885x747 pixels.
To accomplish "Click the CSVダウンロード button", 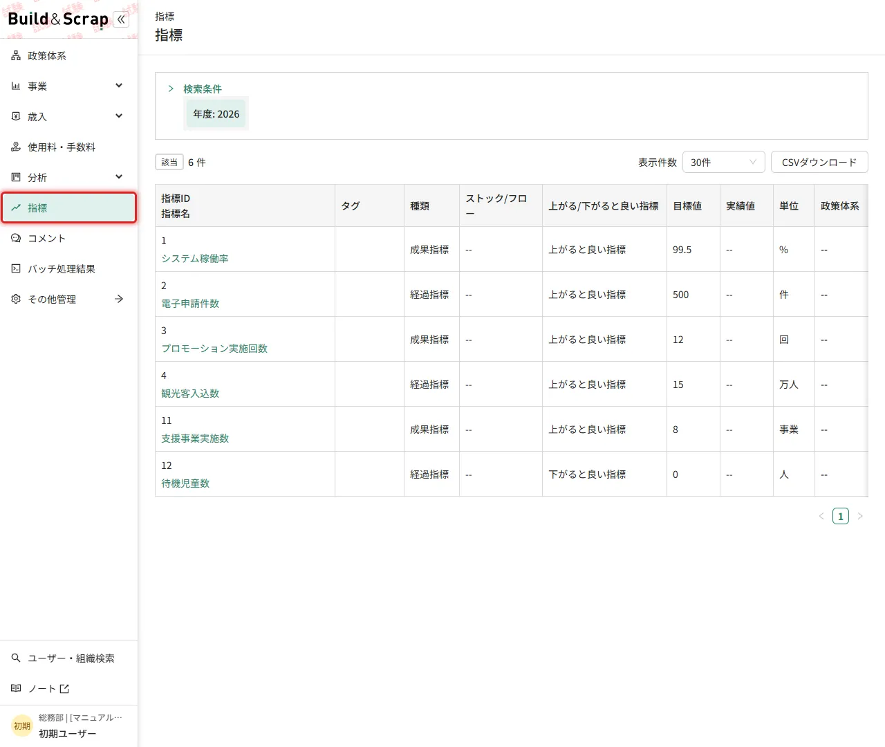I will click(x=819, y=163).
